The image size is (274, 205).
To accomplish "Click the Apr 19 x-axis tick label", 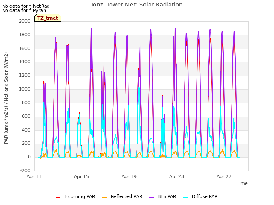I will click(129, 176).
